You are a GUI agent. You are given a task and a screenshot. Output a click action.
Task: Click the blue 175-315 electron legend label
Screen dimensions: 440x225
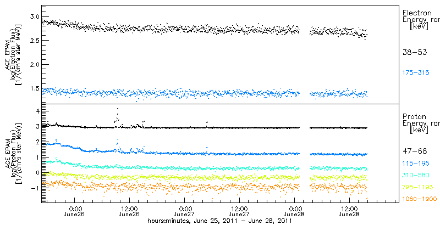click(416, 73)
